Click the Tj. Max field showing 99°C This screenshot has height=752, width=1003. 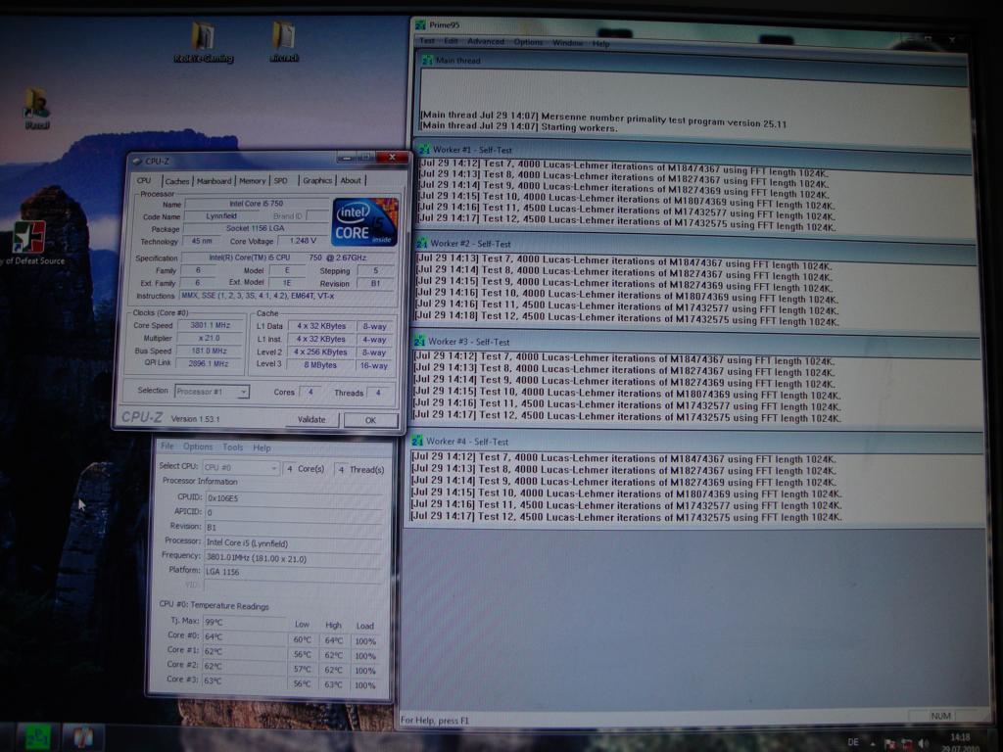pos(244,622)
